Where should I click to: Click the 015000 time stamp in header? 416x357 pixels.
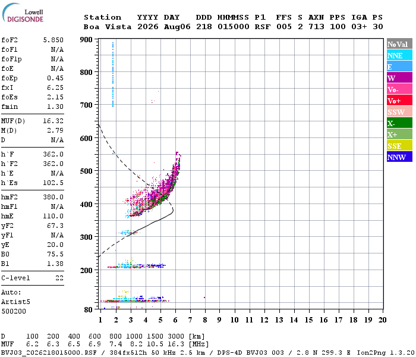233,27
